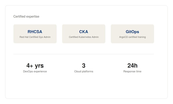Click the CKA heading text

coord(84,32)
